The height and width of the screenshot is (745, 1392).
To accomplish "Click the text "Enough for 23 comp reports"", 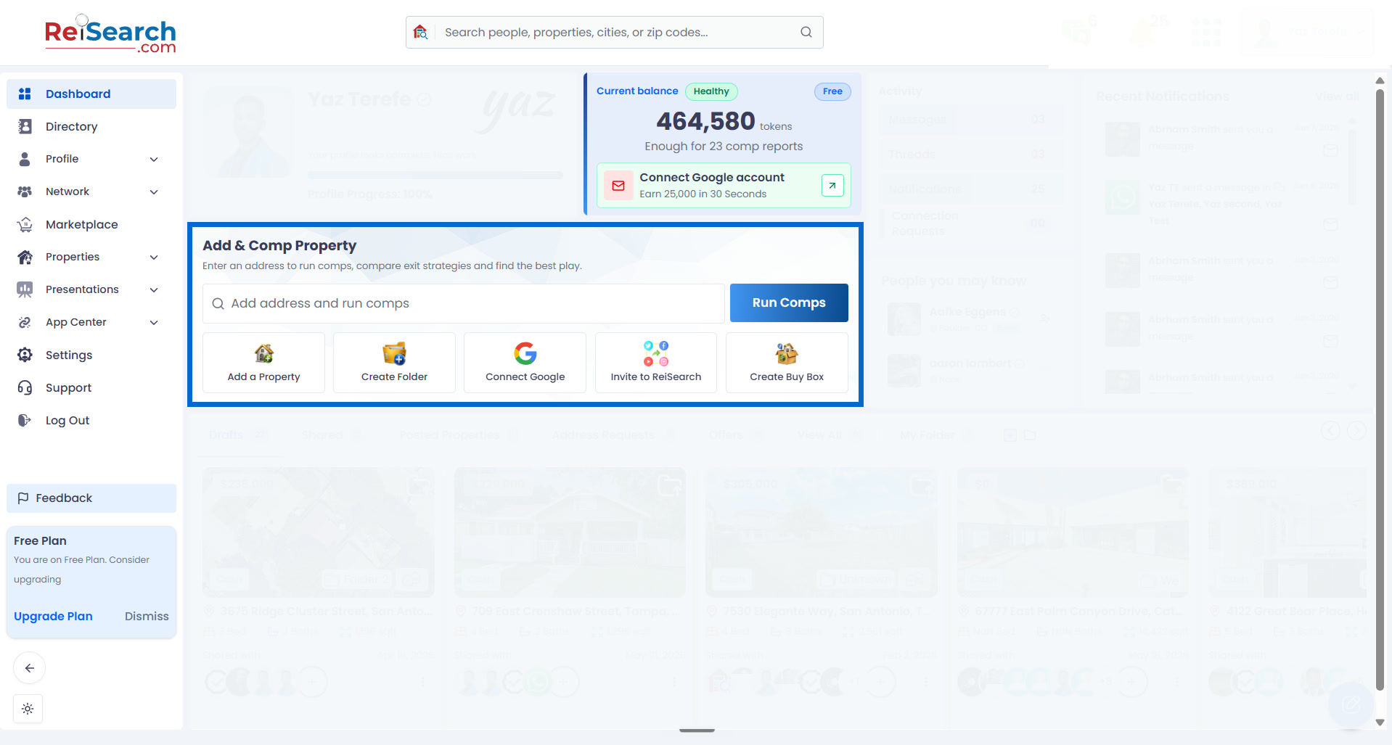I will point(724,147).
